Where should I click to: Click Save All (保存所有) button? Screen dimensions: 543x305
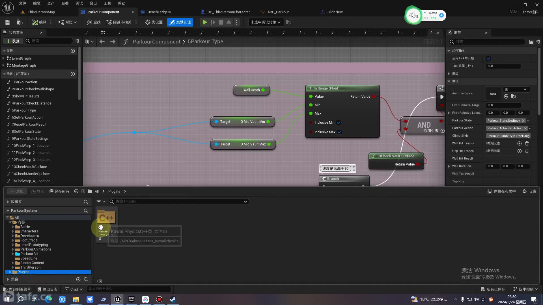pos(59,191)
